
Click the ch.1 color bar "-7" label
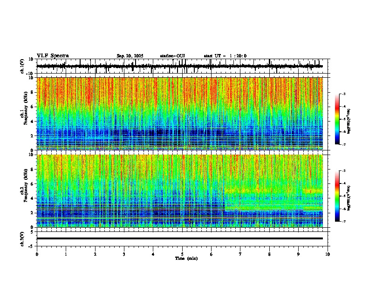344,144
